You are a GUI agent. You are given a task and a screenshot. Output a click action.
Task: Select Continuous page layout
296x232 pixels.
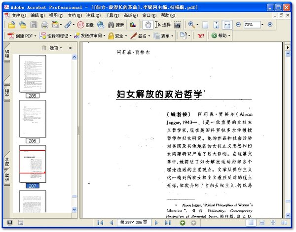coord(262,223)
